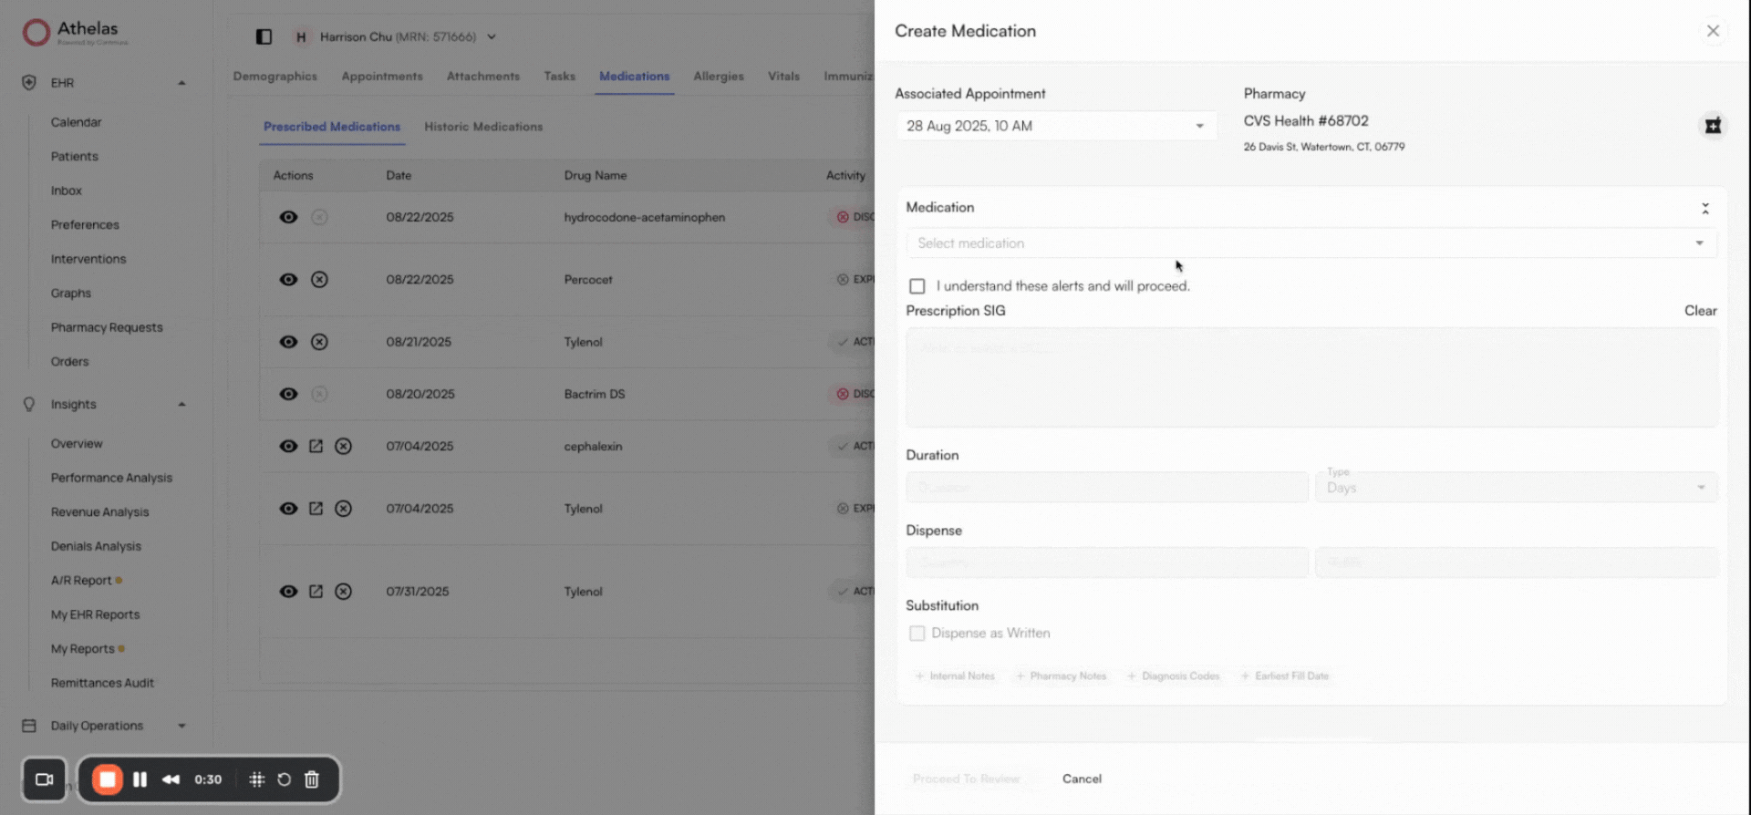Open the Historic Medications sub-tab
The image size is (1751, 815).
[x=483, y=127]
